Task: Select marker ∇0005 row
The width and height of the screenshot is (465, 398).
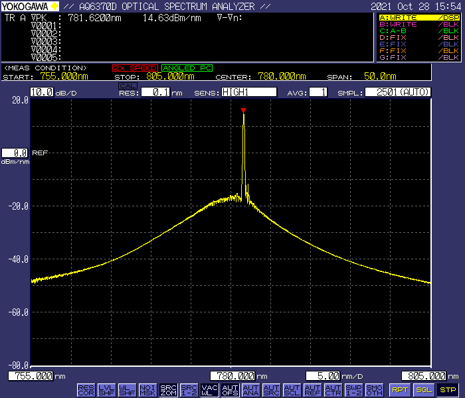Action: coord(46,57)
